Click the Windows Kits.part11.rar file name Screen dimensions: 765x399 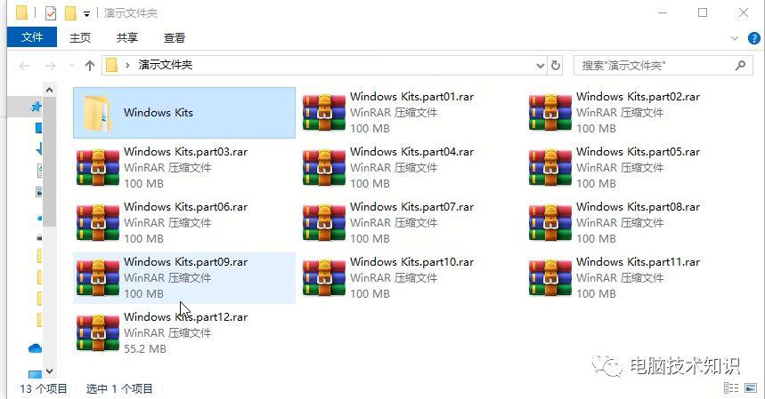point(638,261)
